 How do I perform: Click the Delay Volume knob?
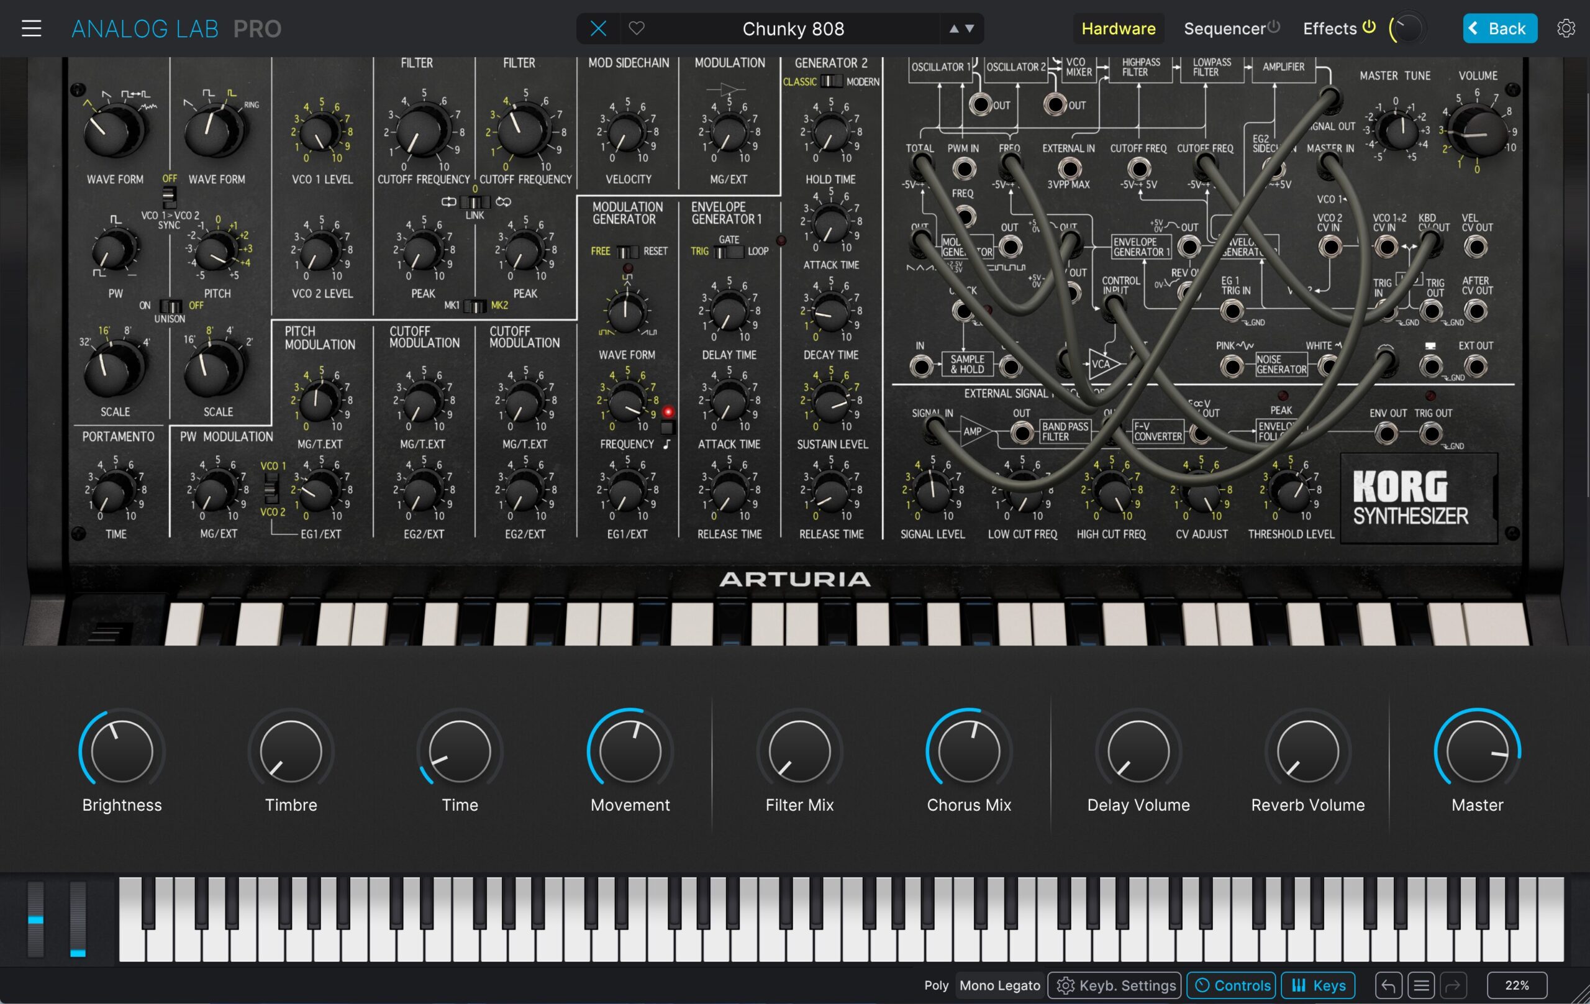1138,752
